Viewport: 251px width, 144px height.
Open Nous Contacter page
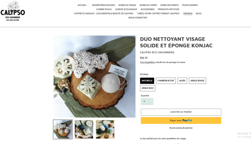[138, 18]
